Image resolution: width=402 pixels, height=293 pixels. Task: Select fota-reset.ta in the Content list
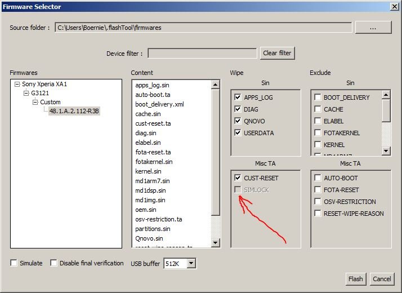click(153, 152)
